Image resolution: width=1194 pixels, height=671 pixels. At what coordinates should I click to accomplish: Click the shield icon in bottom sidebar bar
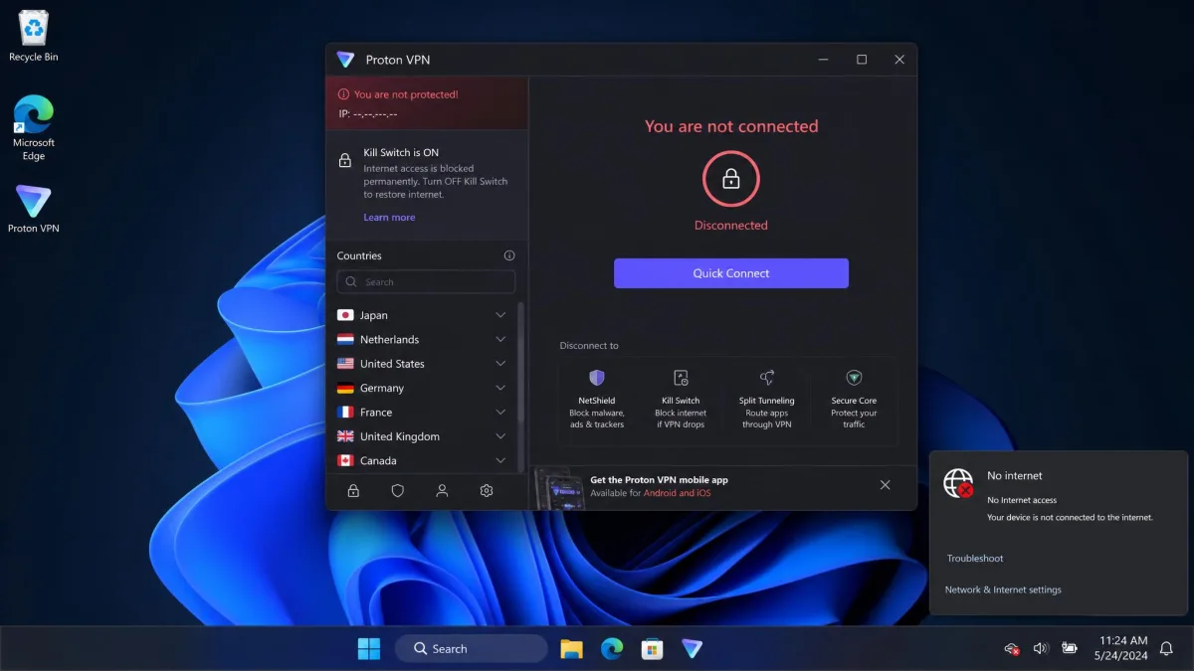[x=398, y=490]
